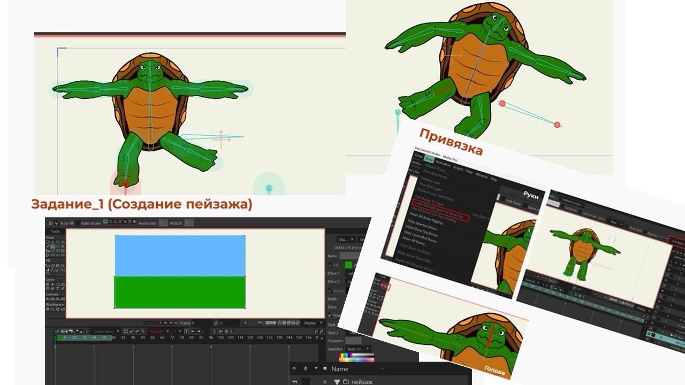Select the first Camera section tool

coord(48,299)
